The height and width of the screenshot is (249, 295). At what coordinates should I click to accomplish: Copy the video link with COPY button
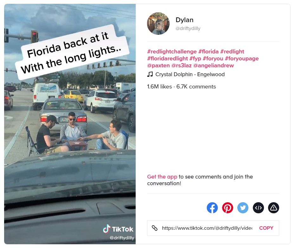point(266,228)
